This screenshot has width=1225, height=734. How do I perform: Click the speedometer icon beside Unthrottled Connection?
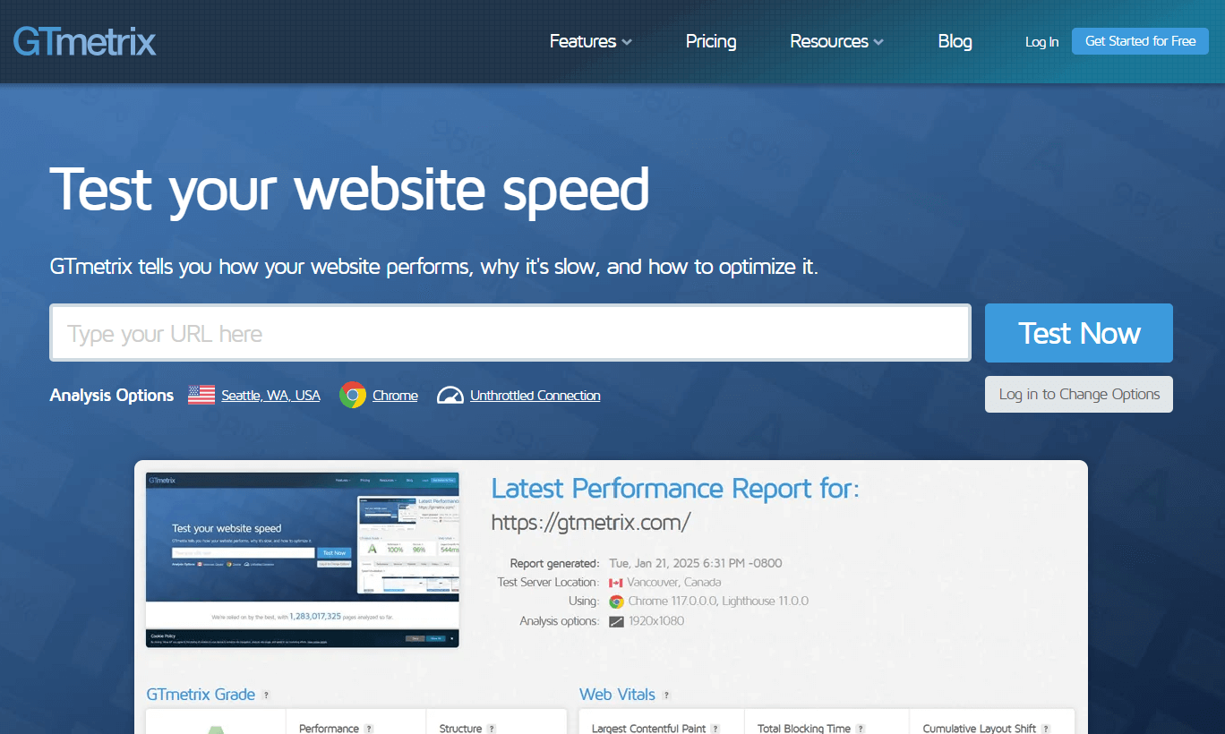tap(450, 394)
